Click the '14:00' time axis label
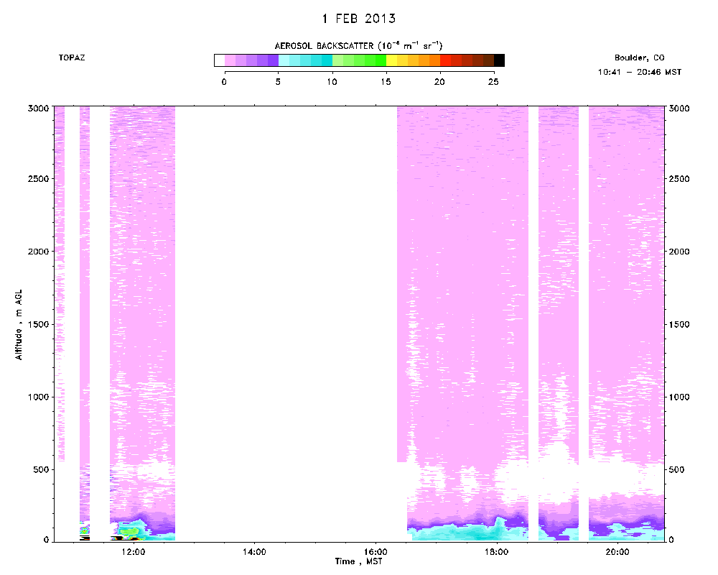Screen dimensions: 718x575 [x=254, y=551]
